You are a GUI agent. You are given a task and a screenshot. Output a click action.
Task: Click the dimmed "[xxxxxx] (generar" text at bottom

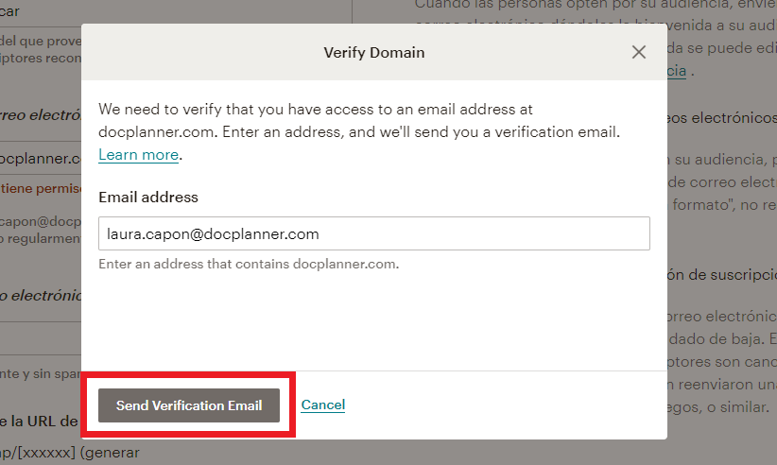[70, 452]
